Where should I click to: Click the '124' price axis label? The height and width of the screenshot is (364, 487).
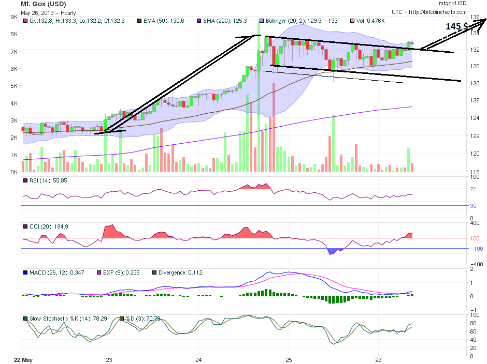click(475, 118)
